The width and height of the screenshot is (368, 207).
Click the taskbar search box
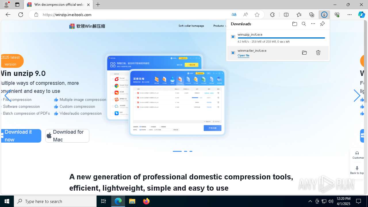(55, 201)
